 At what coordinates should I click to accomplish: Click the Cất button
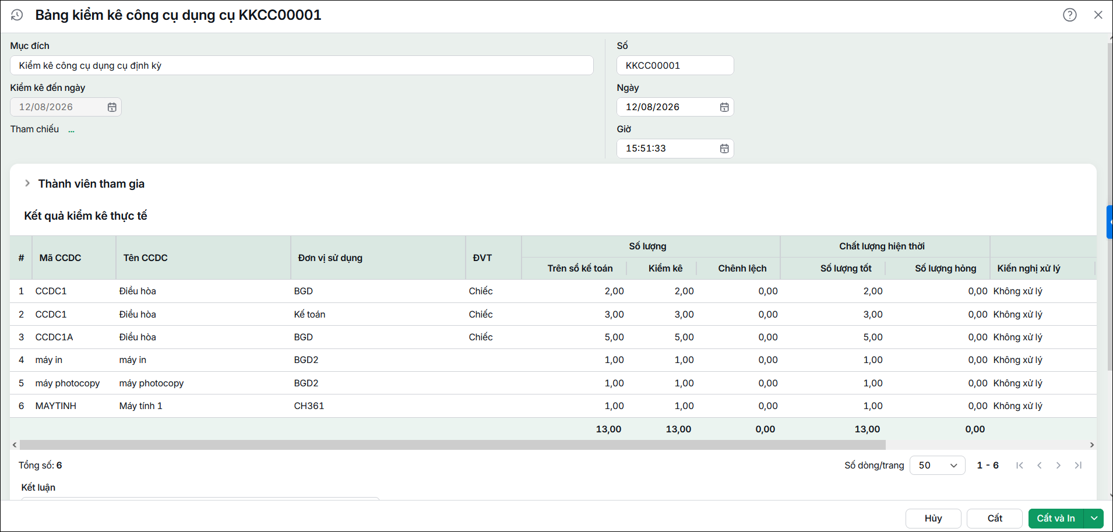pyautogui.click(x=995, y=518)
